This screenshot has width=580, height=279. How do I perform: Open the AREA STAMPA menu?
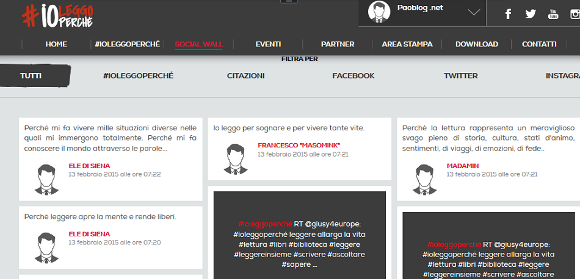click(407, 44)
